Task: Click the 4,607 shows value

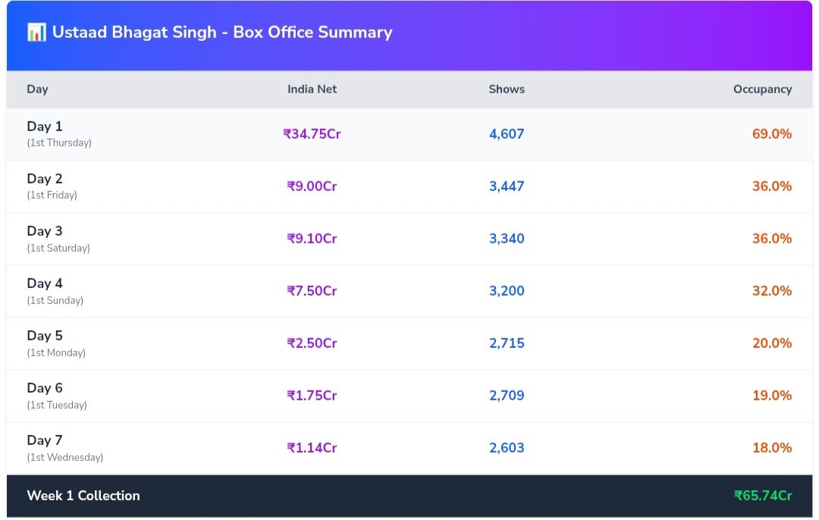Action: 507,134
